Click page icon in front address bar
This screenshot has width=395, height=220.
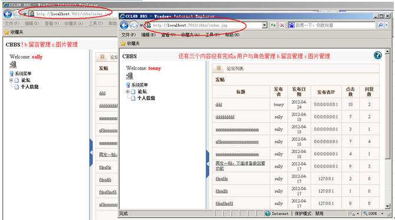click(x=149, y=25)
